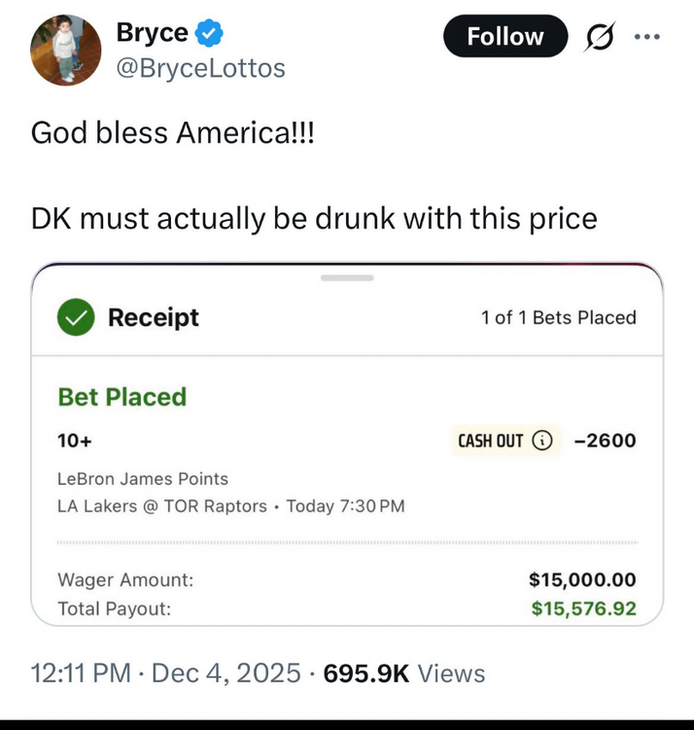Click the green Bet Placed label

(x=121, y=397)
